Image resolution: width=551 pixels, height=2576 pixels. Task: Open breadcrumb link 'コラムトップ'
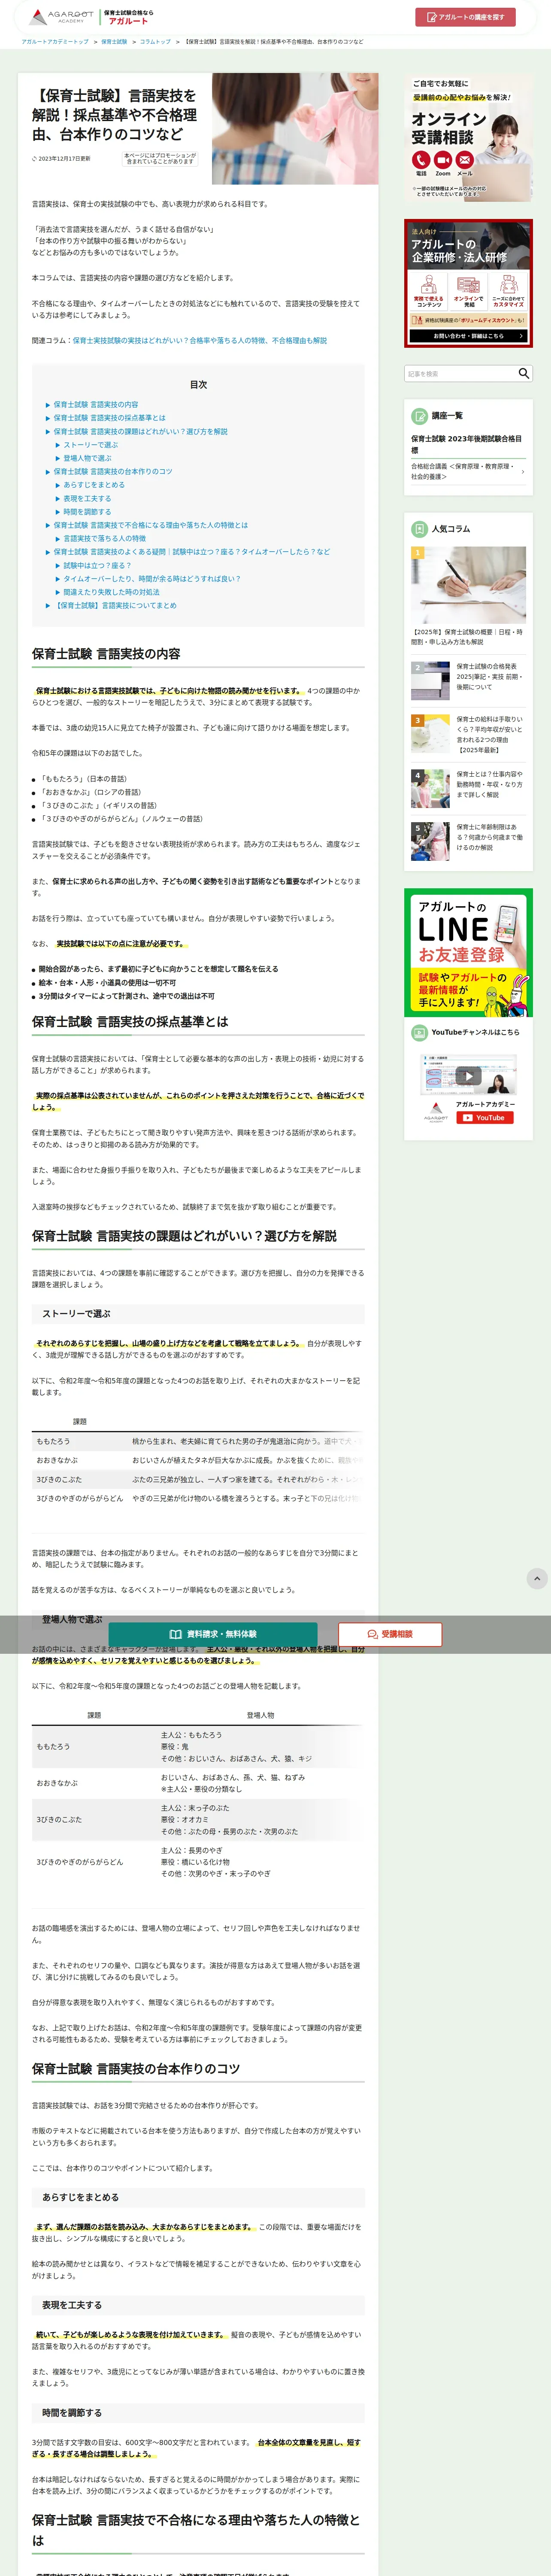tap(155, 42)
